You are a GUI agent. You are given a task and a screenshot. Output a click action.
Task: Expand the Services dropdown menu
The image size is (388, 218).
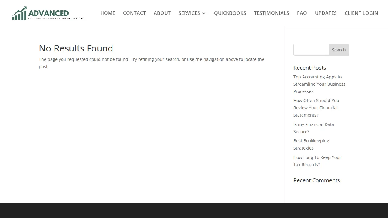tap(192, 13)
